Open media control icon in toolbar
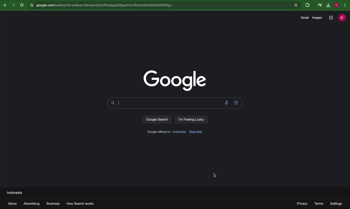This screenshot has height=209, width=350. (x=320, y=5)
